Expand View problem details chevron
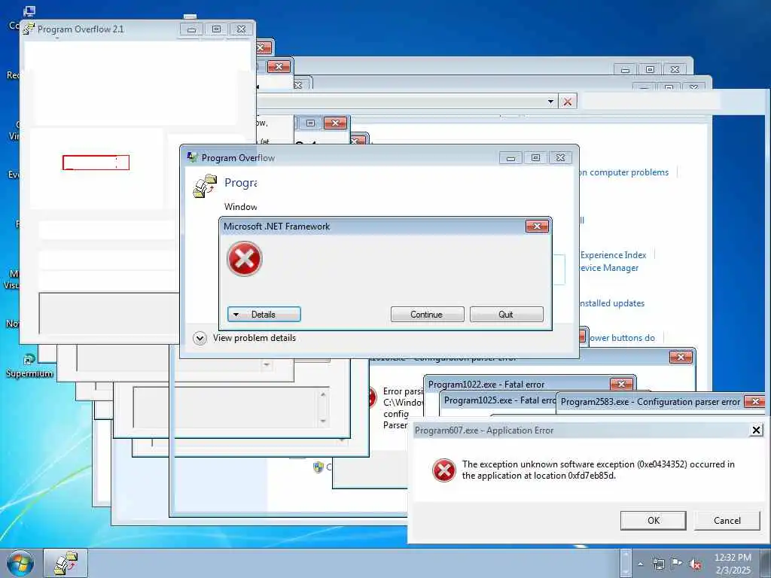This screenshot has width=771, height=578. click(x=200, y=338)
